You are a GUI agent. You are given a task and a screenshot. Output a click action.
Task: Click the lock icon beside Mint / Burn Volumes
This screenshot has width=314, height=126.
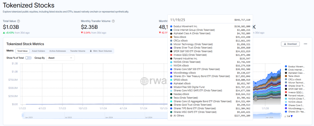click(x=90, y=51)
